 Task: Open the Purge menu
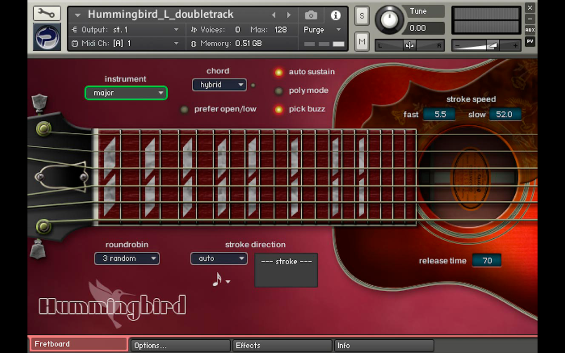322,30
